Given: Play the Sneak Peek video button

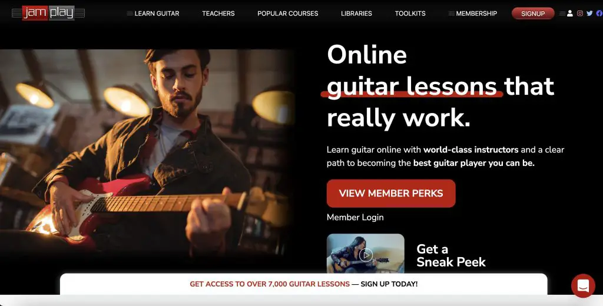Looking at the screenshot, I should tap(366, 254).
